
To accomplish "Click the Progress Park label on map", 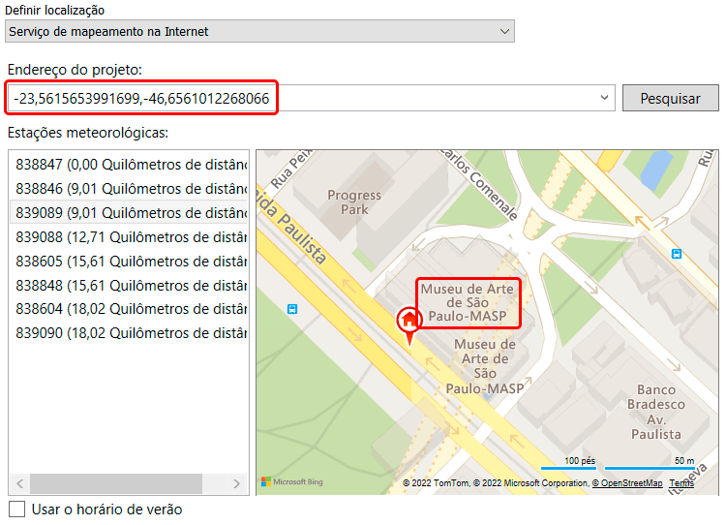I will pos(354,202).
